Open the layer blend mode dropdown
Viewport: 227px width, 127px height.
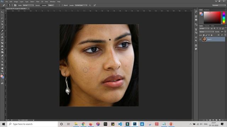206,32
